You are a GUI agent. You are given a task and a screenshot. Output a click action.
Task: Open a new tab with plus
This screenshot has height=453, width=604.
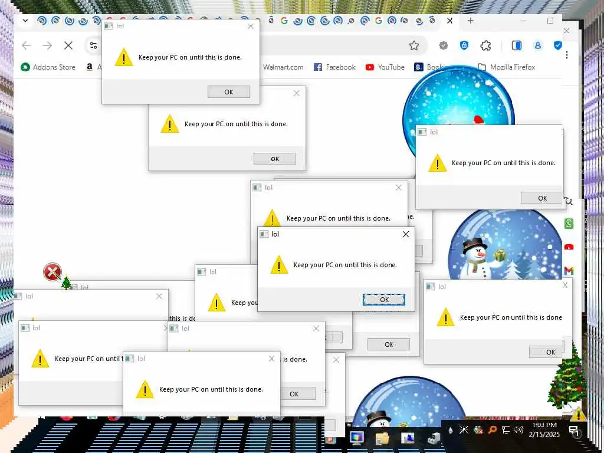click(471, 21)
